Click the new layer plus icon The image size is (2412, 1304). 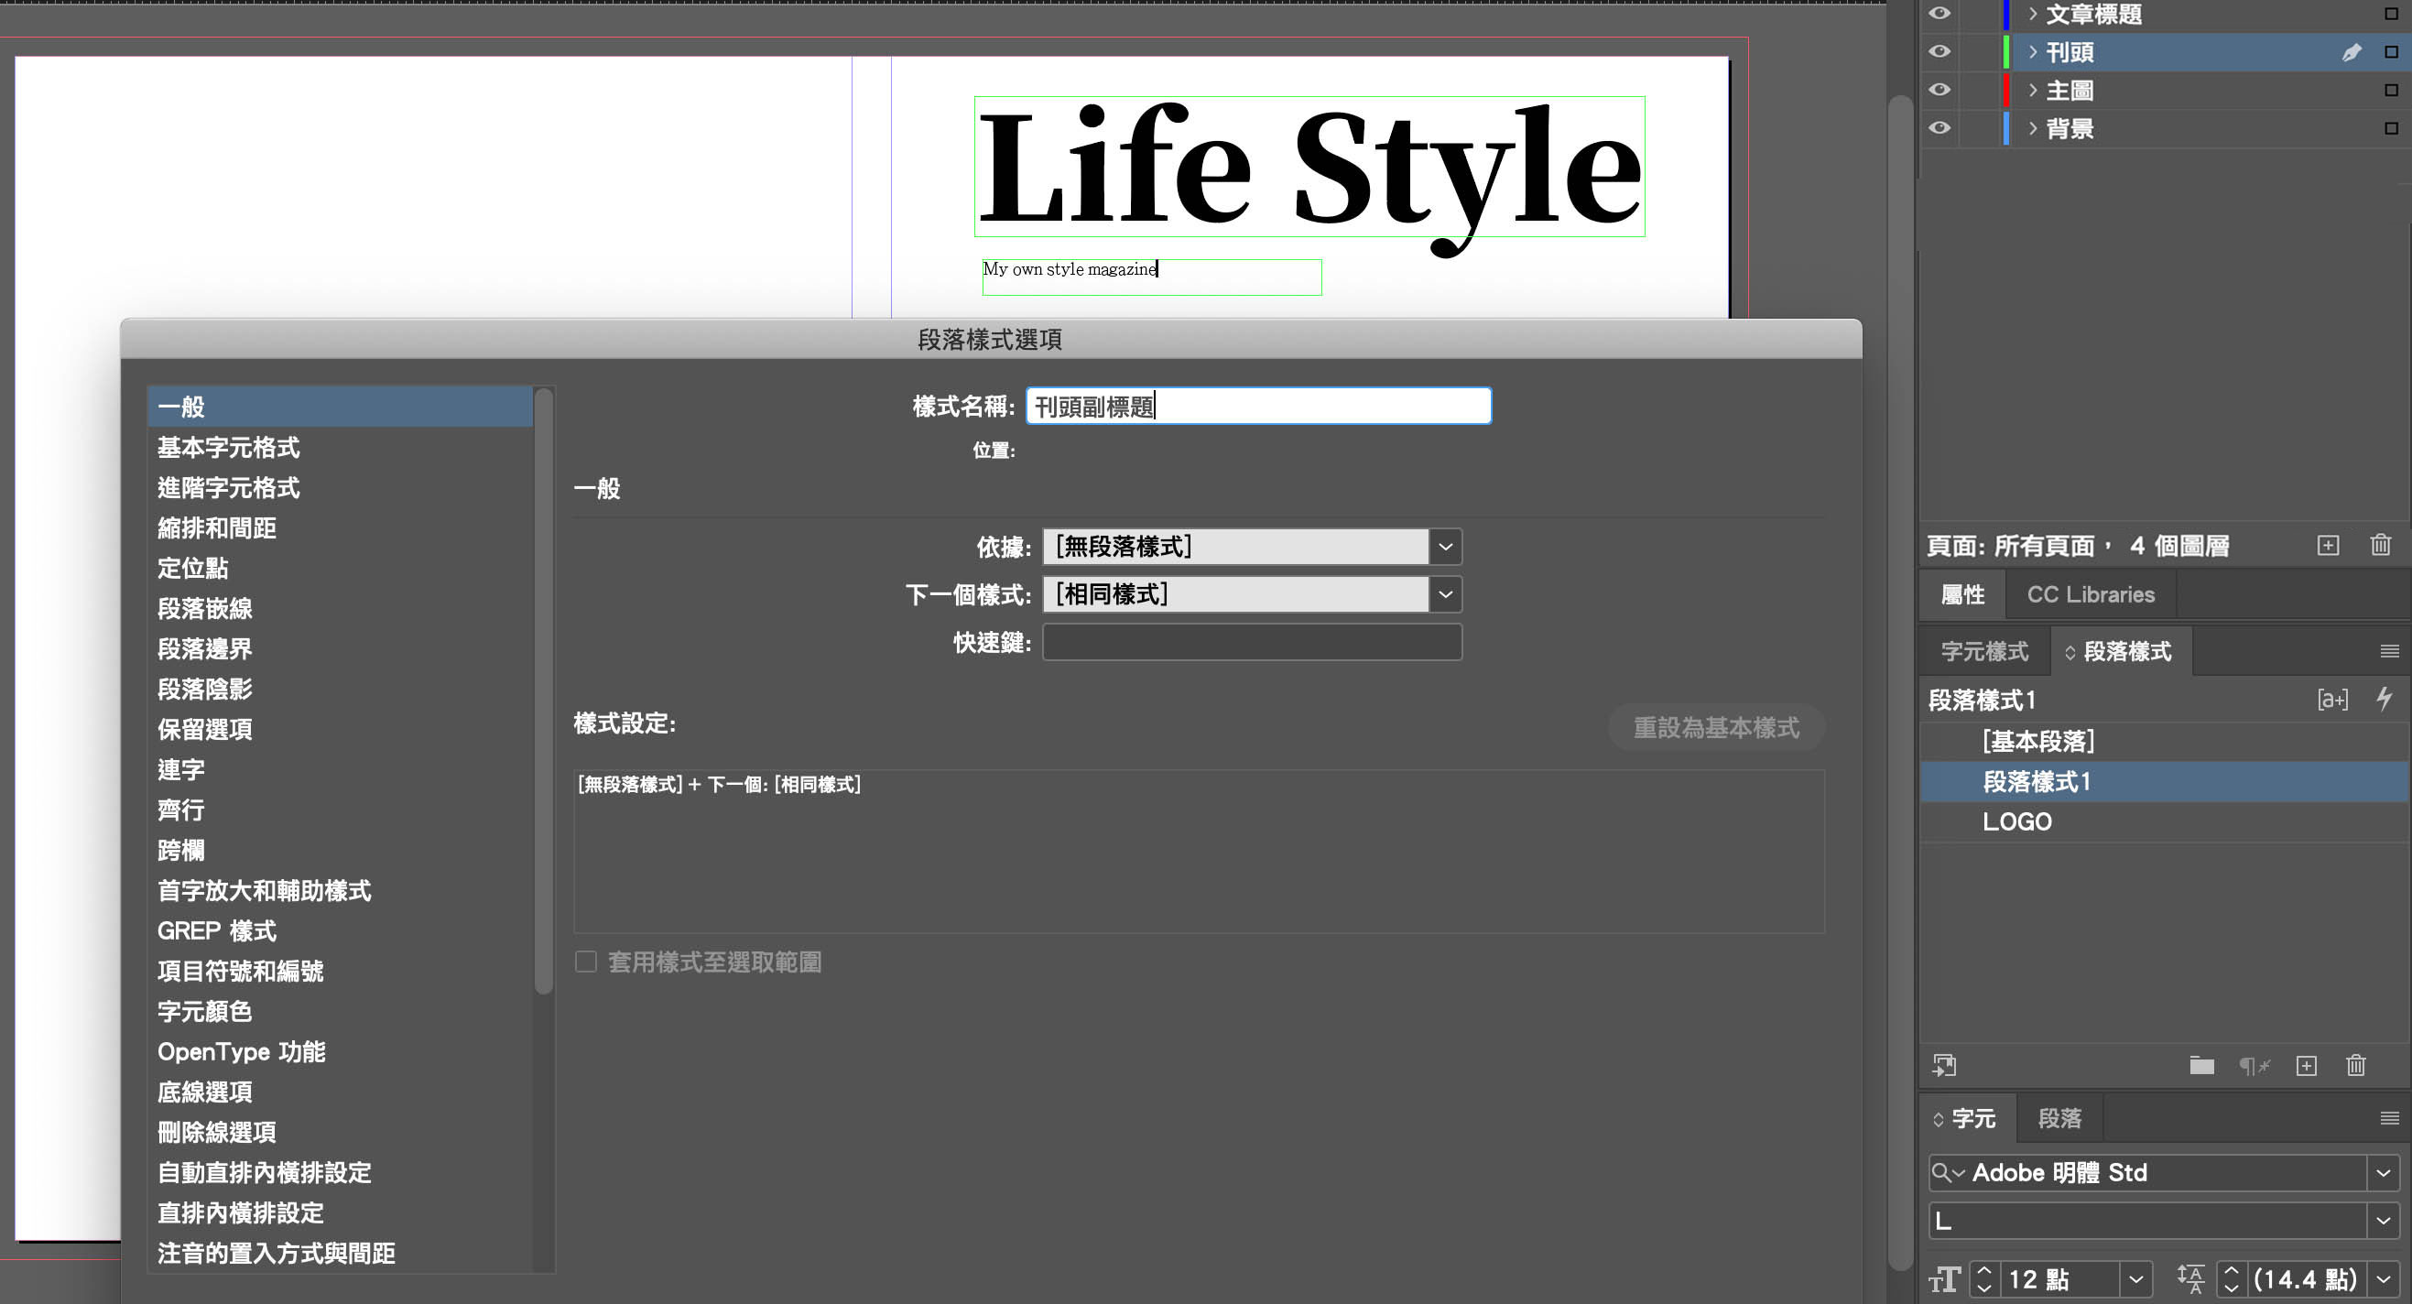(2328, 546)
